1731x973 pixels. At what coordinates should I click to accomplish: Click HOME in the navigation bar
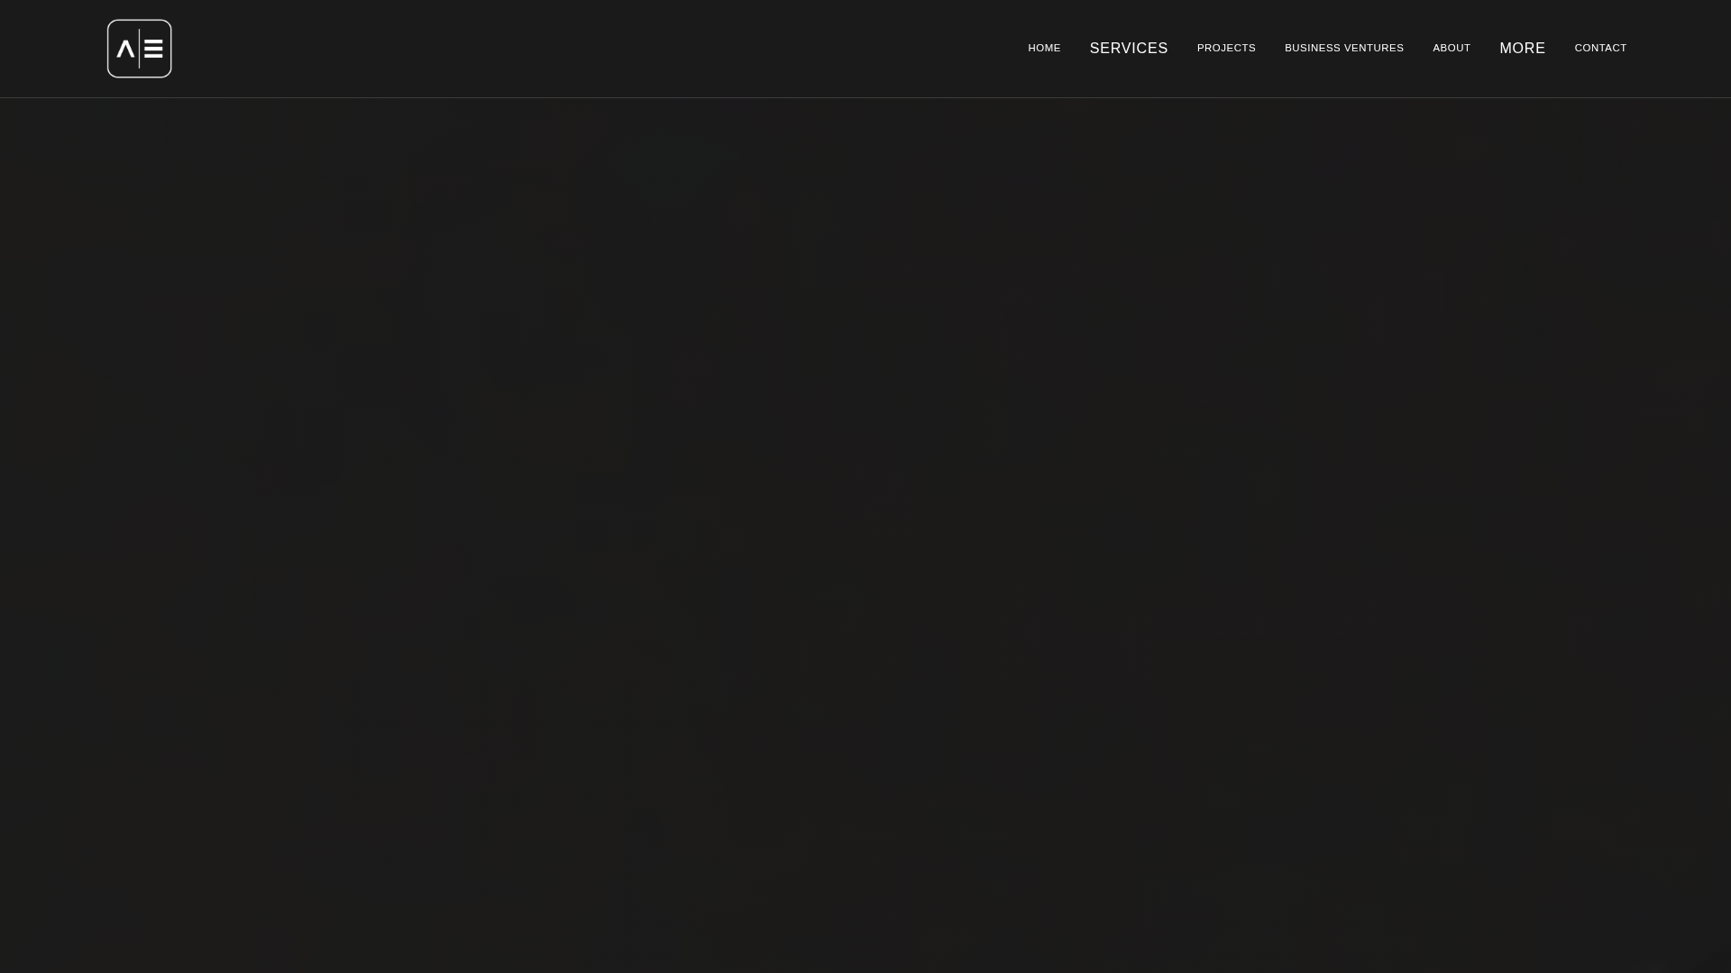[1044, 48]
